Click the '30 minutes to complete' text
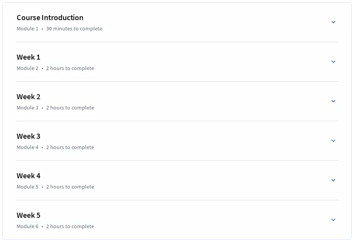The width and height of the screenshot is (352, 240). (74, 29)
